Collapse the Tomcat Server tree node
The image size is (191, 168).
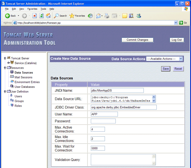[x=5, y=58]
